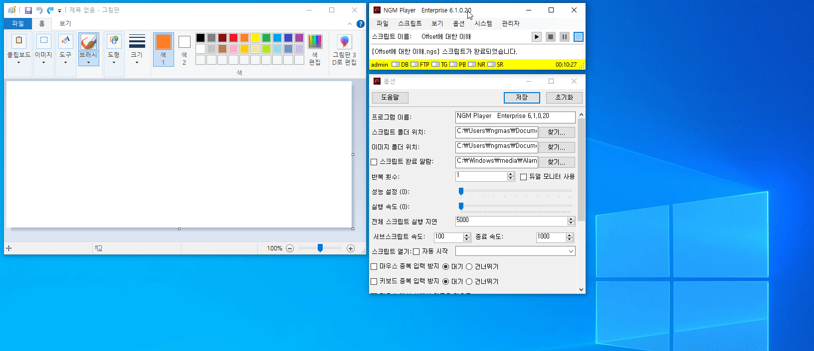The image size is (814, 351).
Task: Pick the yellow swatch in Paint's palette
Action: (x=255, y=38)
